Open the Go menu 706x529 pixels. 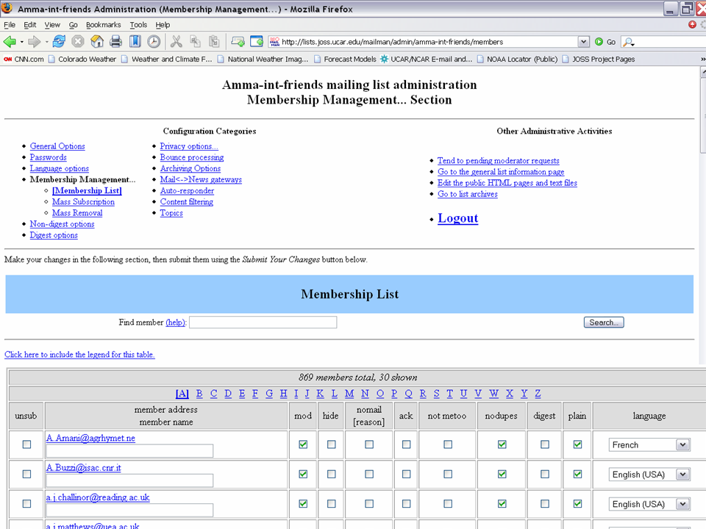pos(73,25)
